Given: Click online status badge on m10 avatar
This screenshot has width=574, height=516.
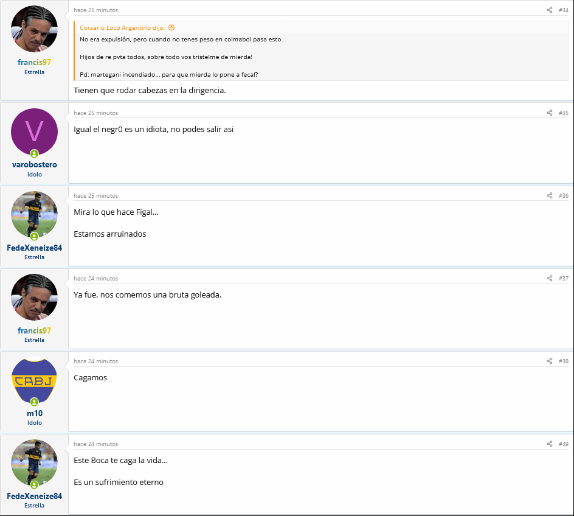Looking at the screenshot, I should [34, 402].
